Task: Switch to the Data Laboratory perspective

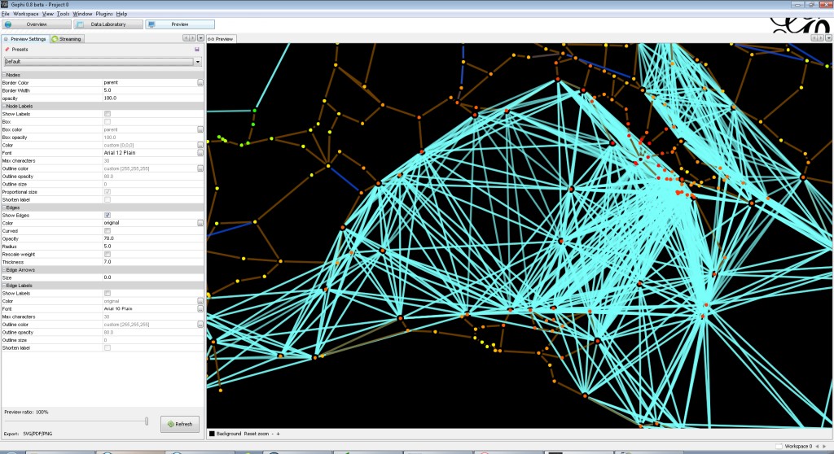Action: 108,24
